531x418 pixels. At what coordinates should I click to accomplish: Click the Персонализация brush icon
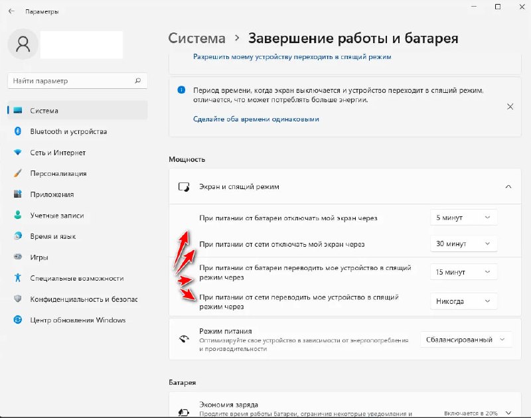18,173
